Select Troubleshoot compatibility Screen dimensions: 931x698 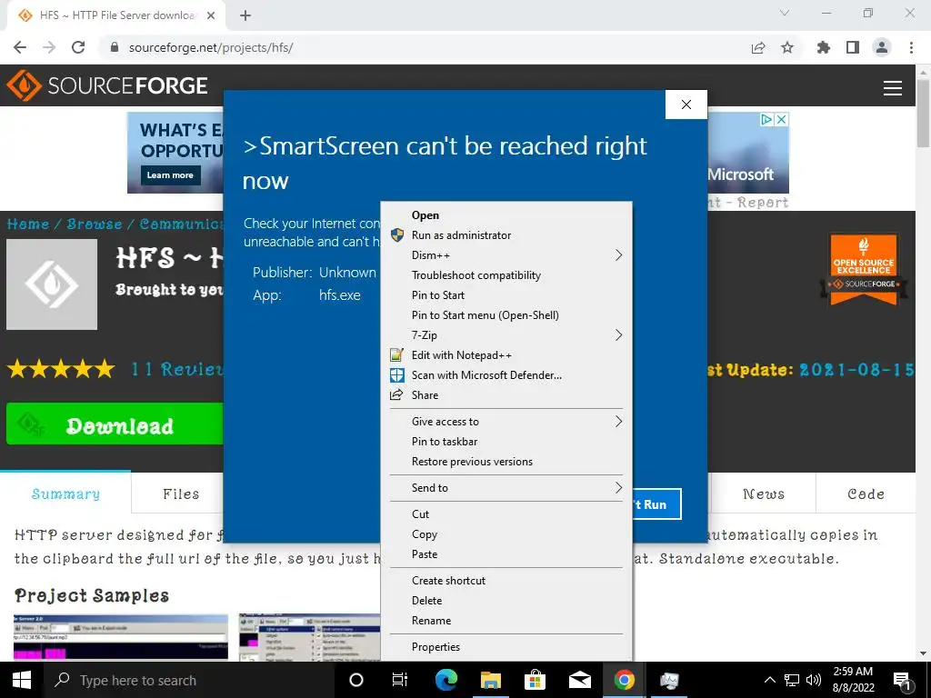(x=506, y=275)
